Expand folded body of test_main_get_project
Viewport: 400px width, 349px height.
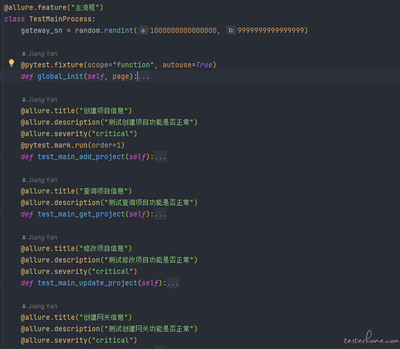(160, 214)
